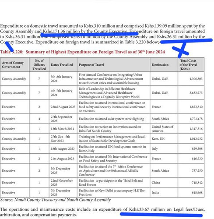Click the purpose about Innovation award for Nandi County
214x219 pixels.
[110, 129]
